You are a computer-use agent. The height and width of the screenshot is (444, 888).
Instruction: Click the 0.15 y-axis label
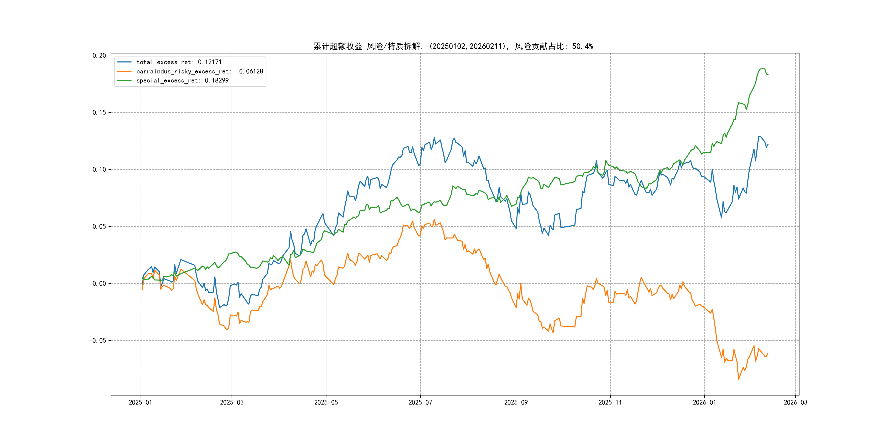click(99, 112)
